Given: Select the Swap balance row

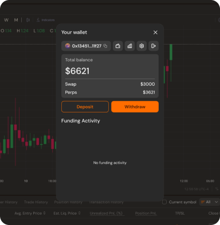Looking at the screenshot, I should tap(110, 84).
